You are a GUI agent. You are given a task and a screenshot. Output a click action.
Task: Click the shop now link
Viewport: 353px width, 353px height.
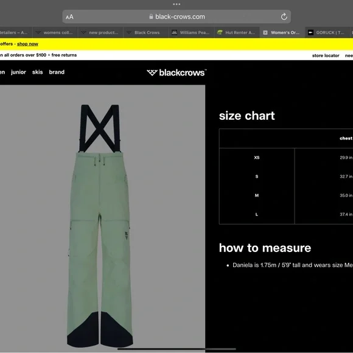point(27,44)
